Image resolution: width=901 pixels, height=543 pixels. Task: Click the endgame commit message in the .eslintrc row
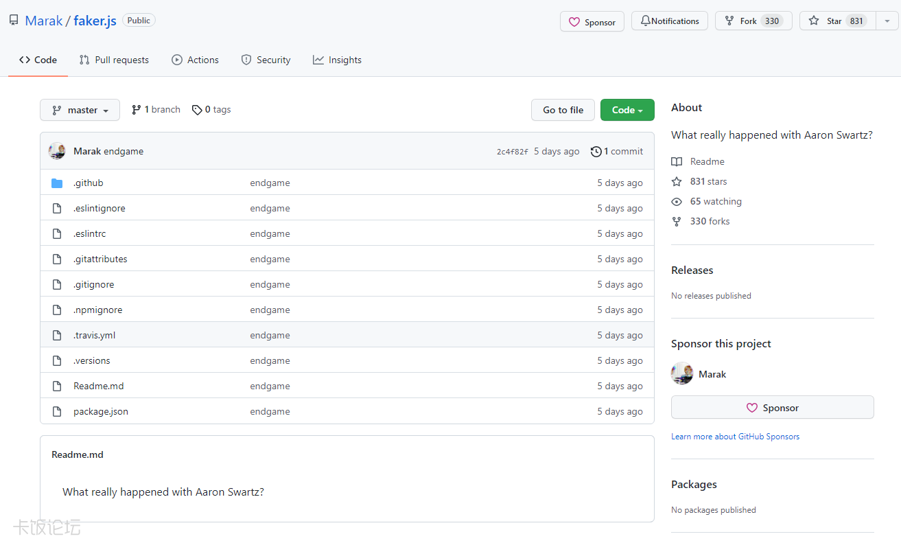pos(270,234)
